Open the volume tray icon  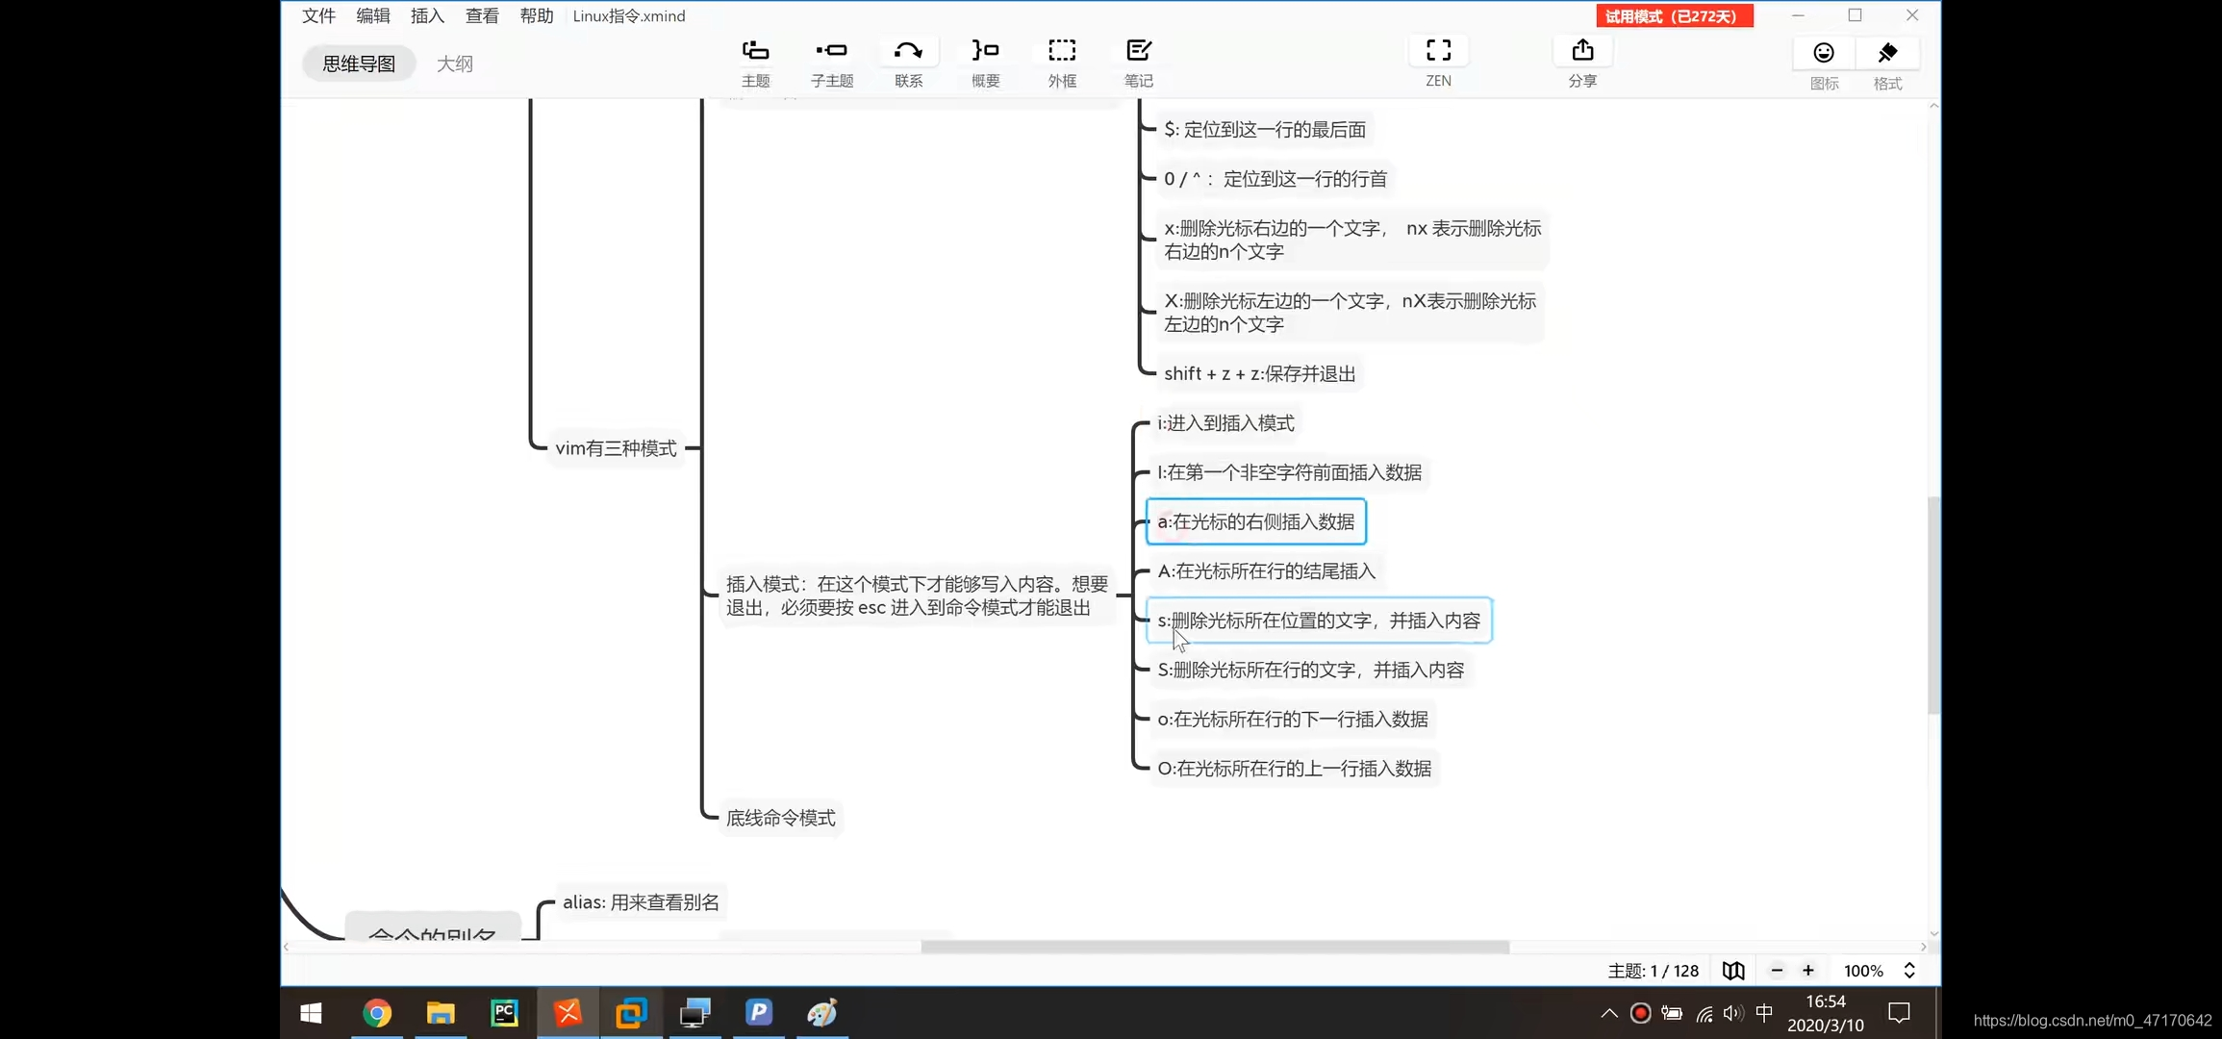(x=1733, y=1013)
